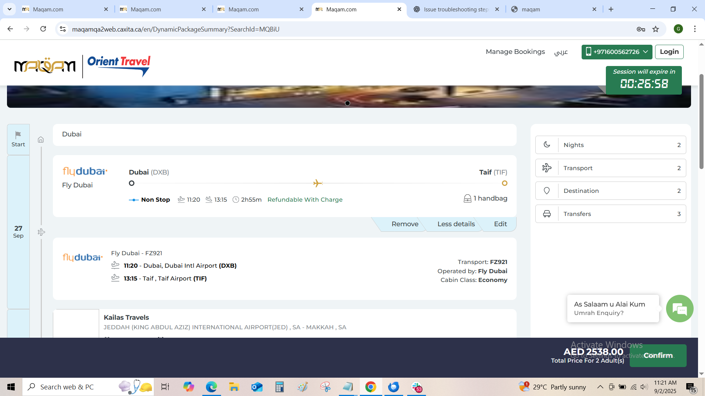
Task: Click the car icon beside Transfers
Action: tap(547, 214)
